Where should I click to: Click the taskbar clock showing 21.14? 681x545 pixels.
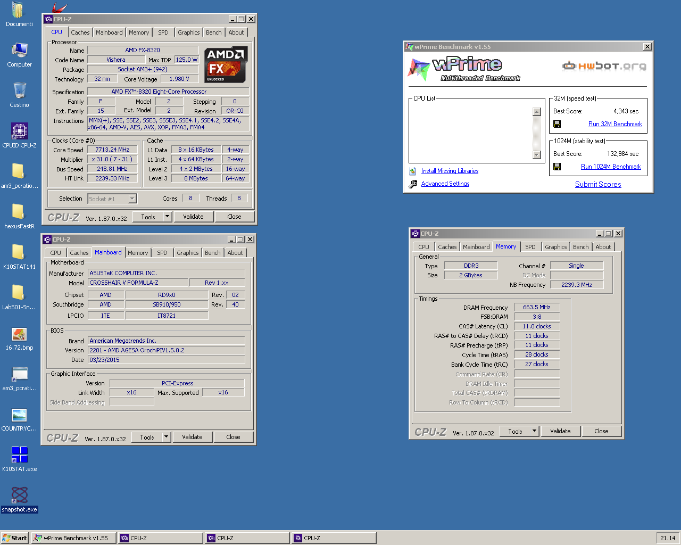(668, 538)
